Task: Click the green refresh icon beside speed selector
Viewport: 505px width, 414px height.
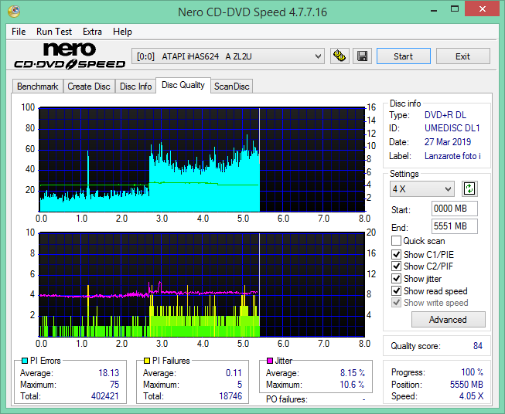Action: point(469,188)
